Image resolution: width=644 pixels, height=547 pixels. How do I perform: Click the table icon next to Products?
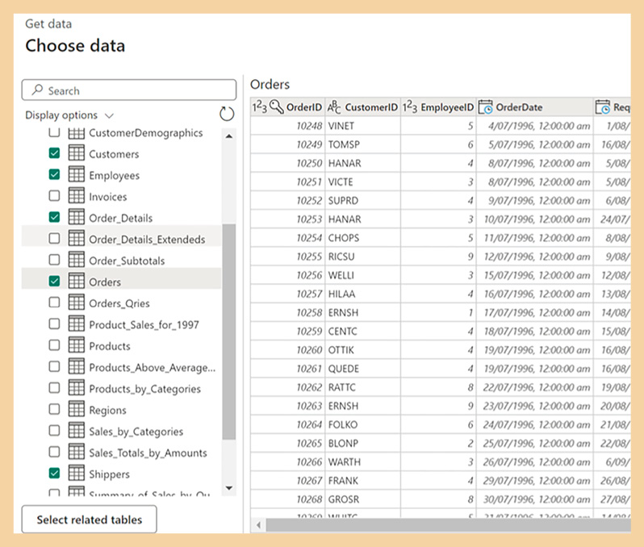coord(77,346)
